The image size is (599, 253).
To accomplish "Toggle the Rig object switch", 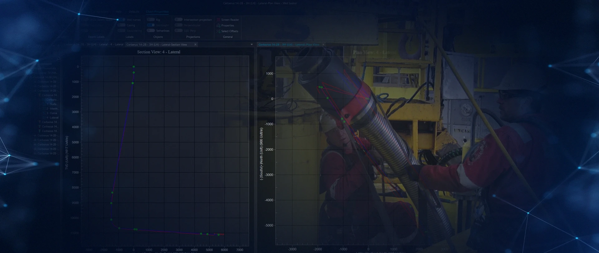I will coord(151,20).
